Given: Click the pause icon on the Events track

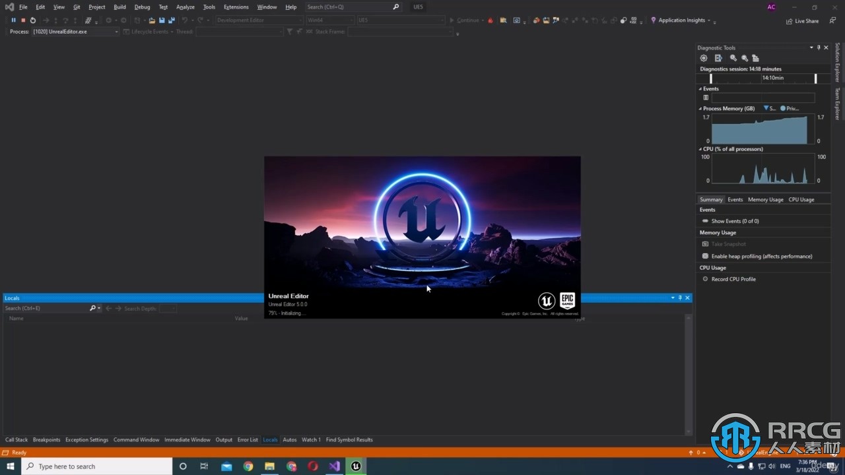Looking at the screenshot, I should pos(706,98).
